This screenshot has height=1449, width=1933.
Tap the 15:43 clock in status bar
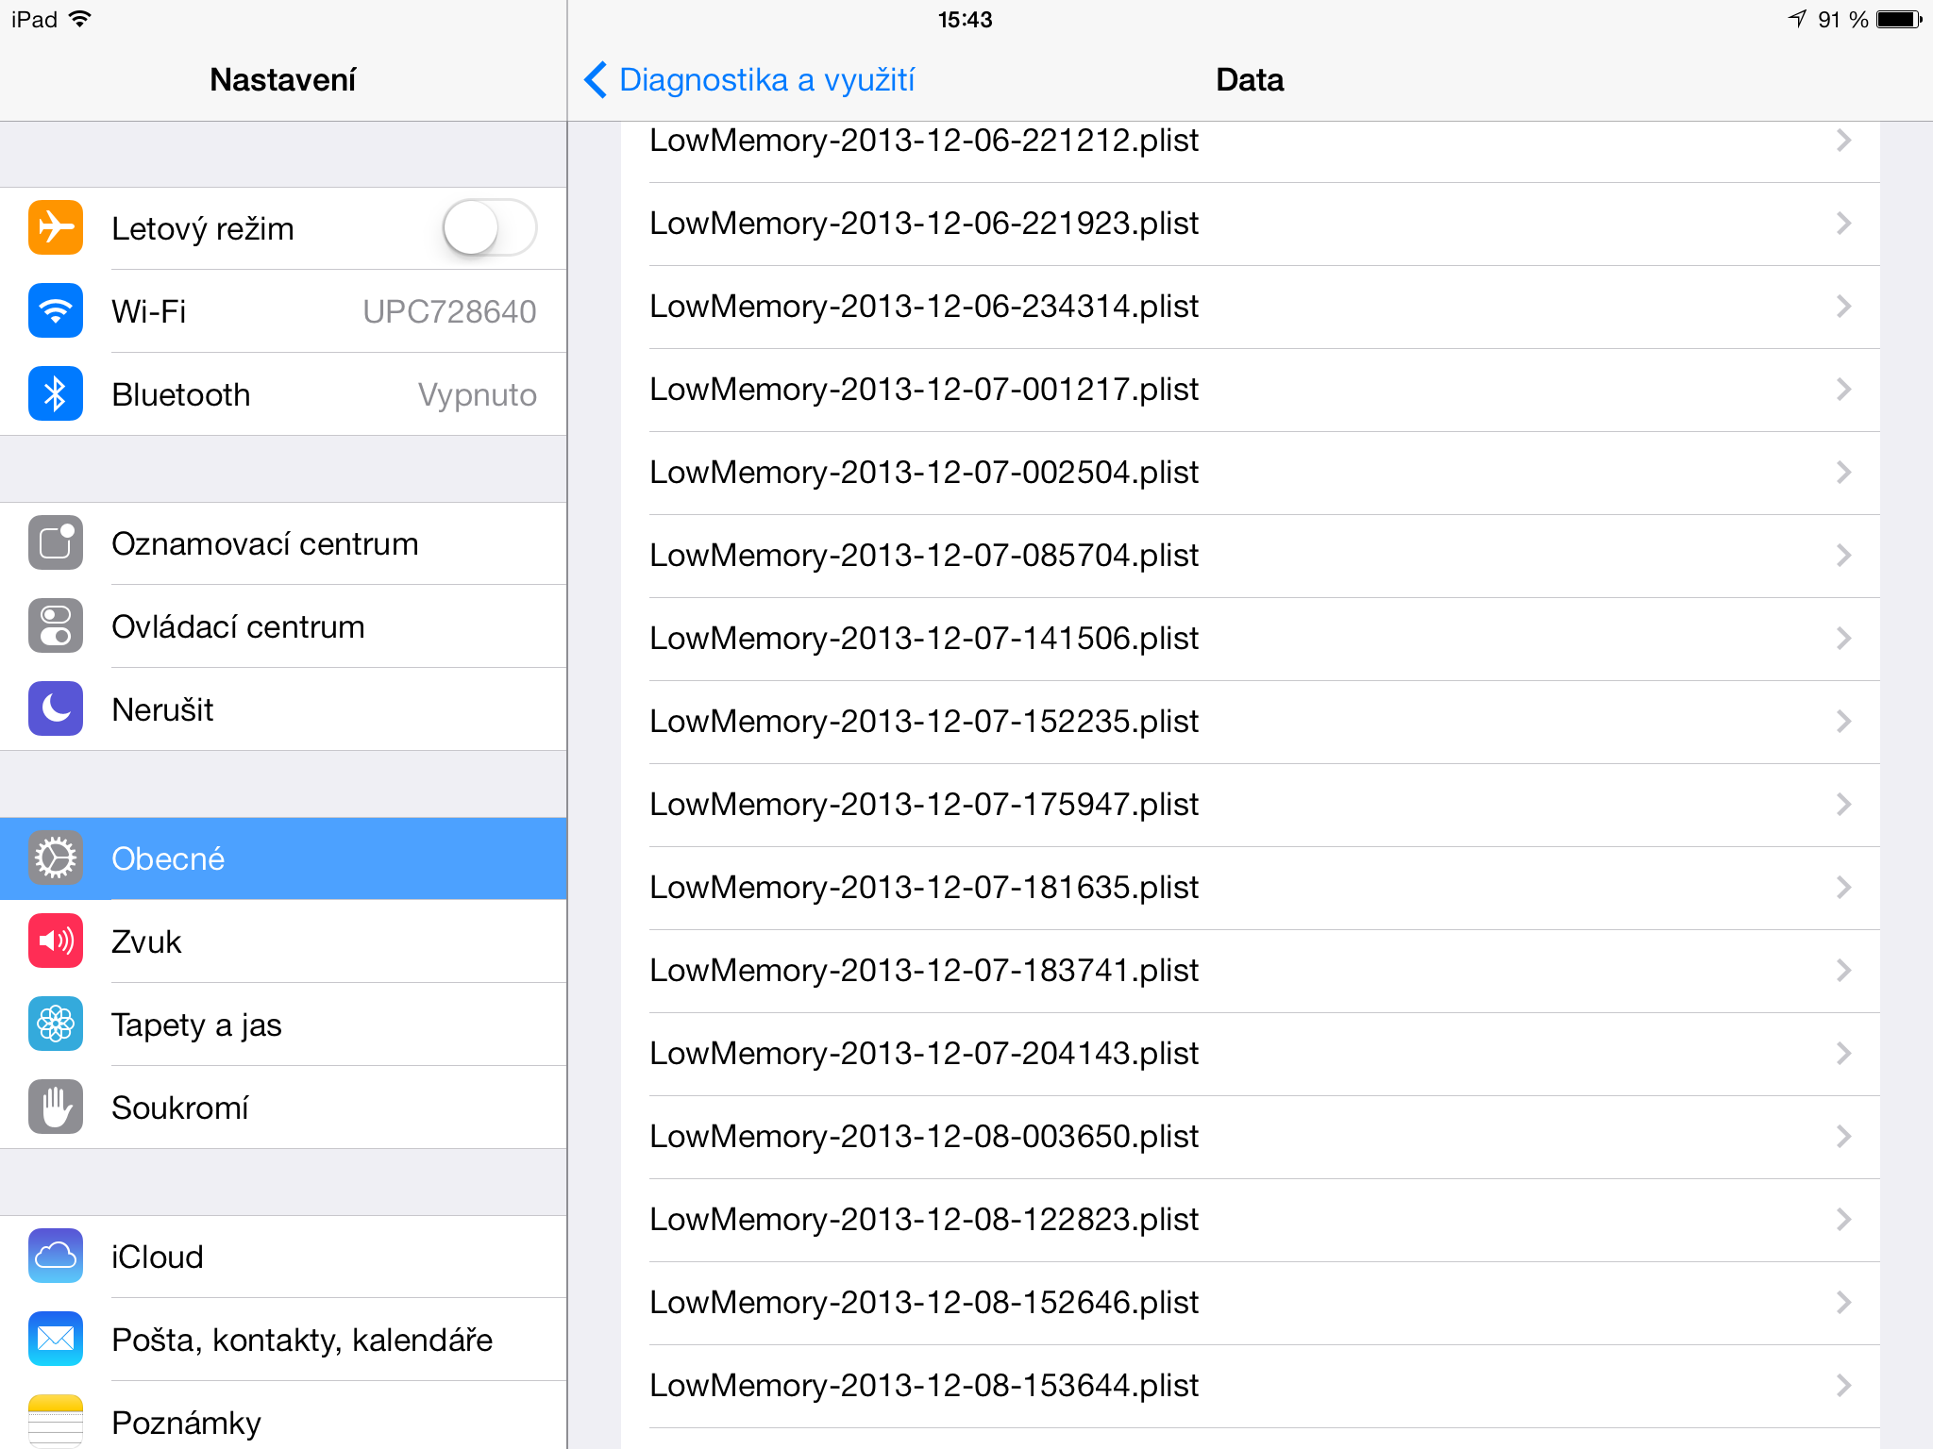coord(965,19)
